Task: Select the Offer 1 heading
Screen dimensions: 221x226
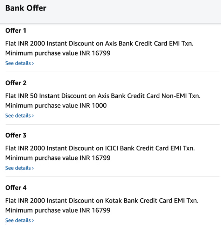Action: [x=16, y=31]
